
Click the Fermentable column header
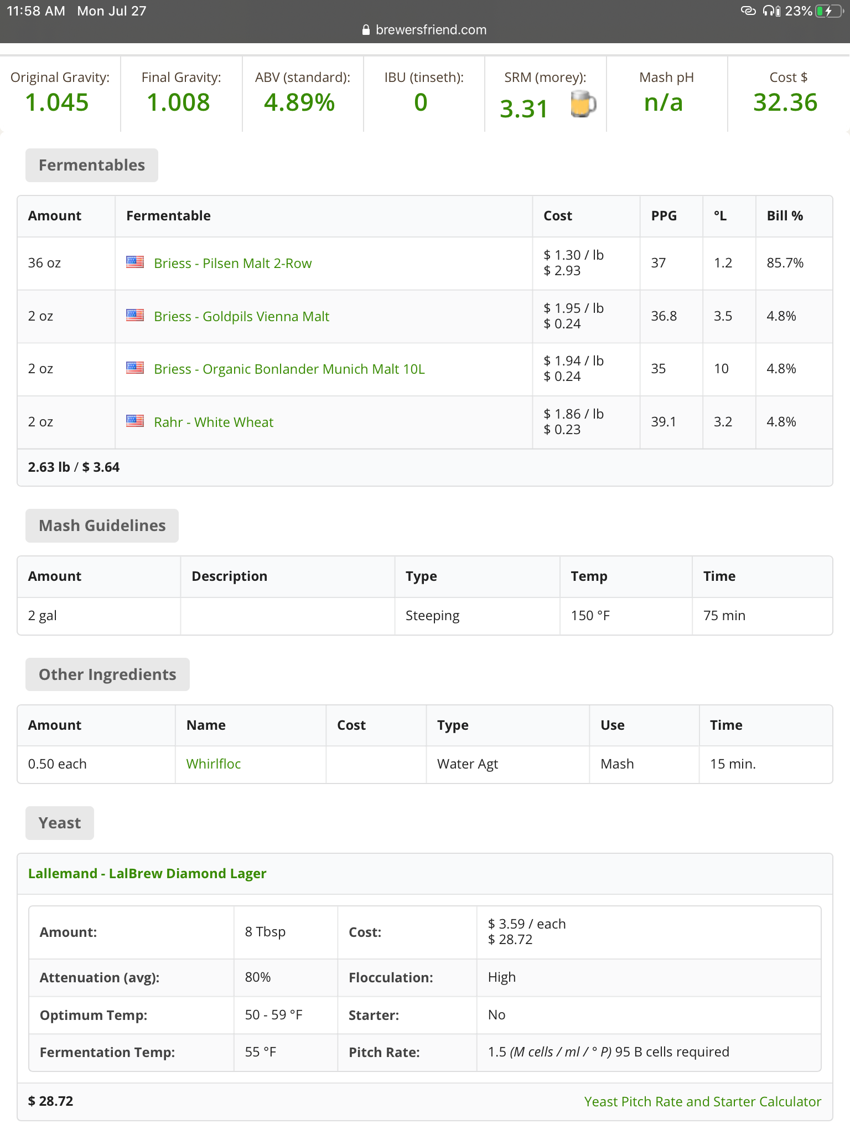tap(168, 215)
